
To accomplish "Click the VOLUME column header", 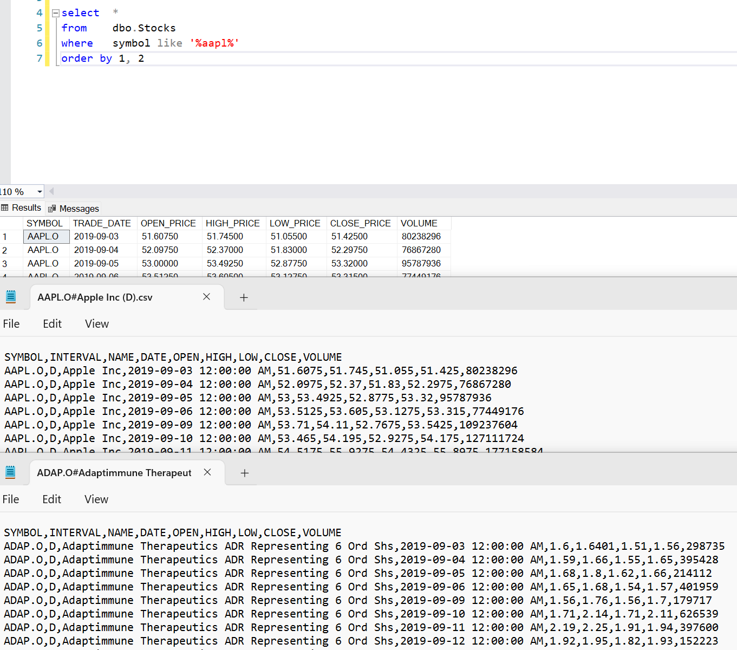I will [419, 223].
